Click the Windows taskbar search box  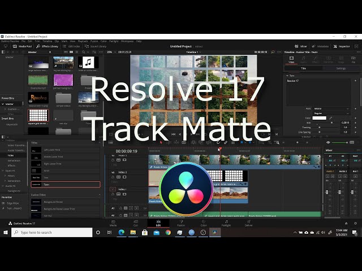(51, 232)
